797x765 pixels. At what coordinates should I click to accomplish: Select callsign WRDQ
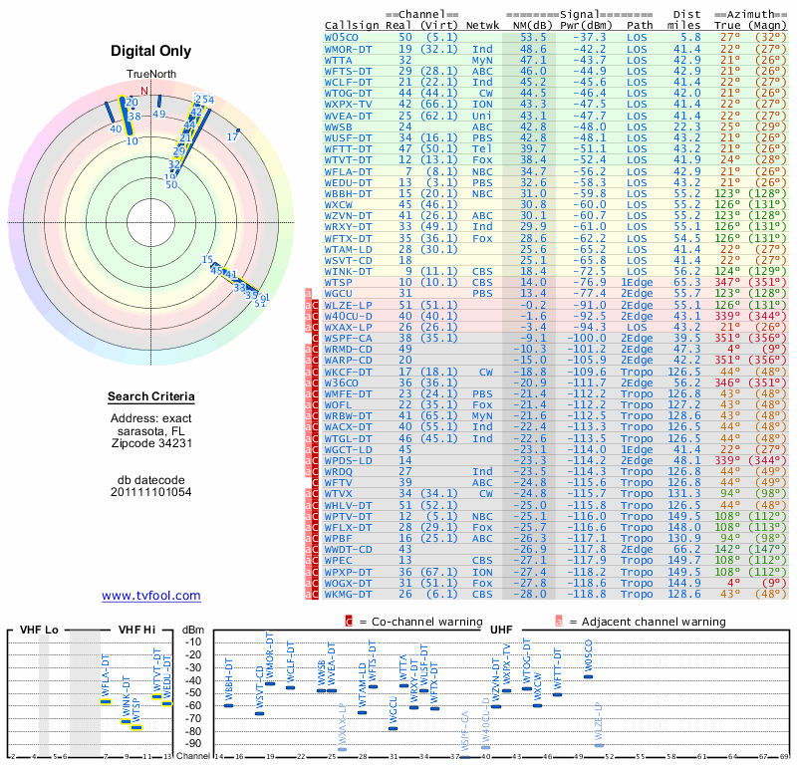tap(339, 472)
